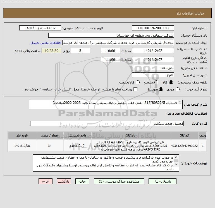Click the need date cell 1401/12/08
Image resolution: width=215 pixels, height=208 pixels.
click(22, 146)
